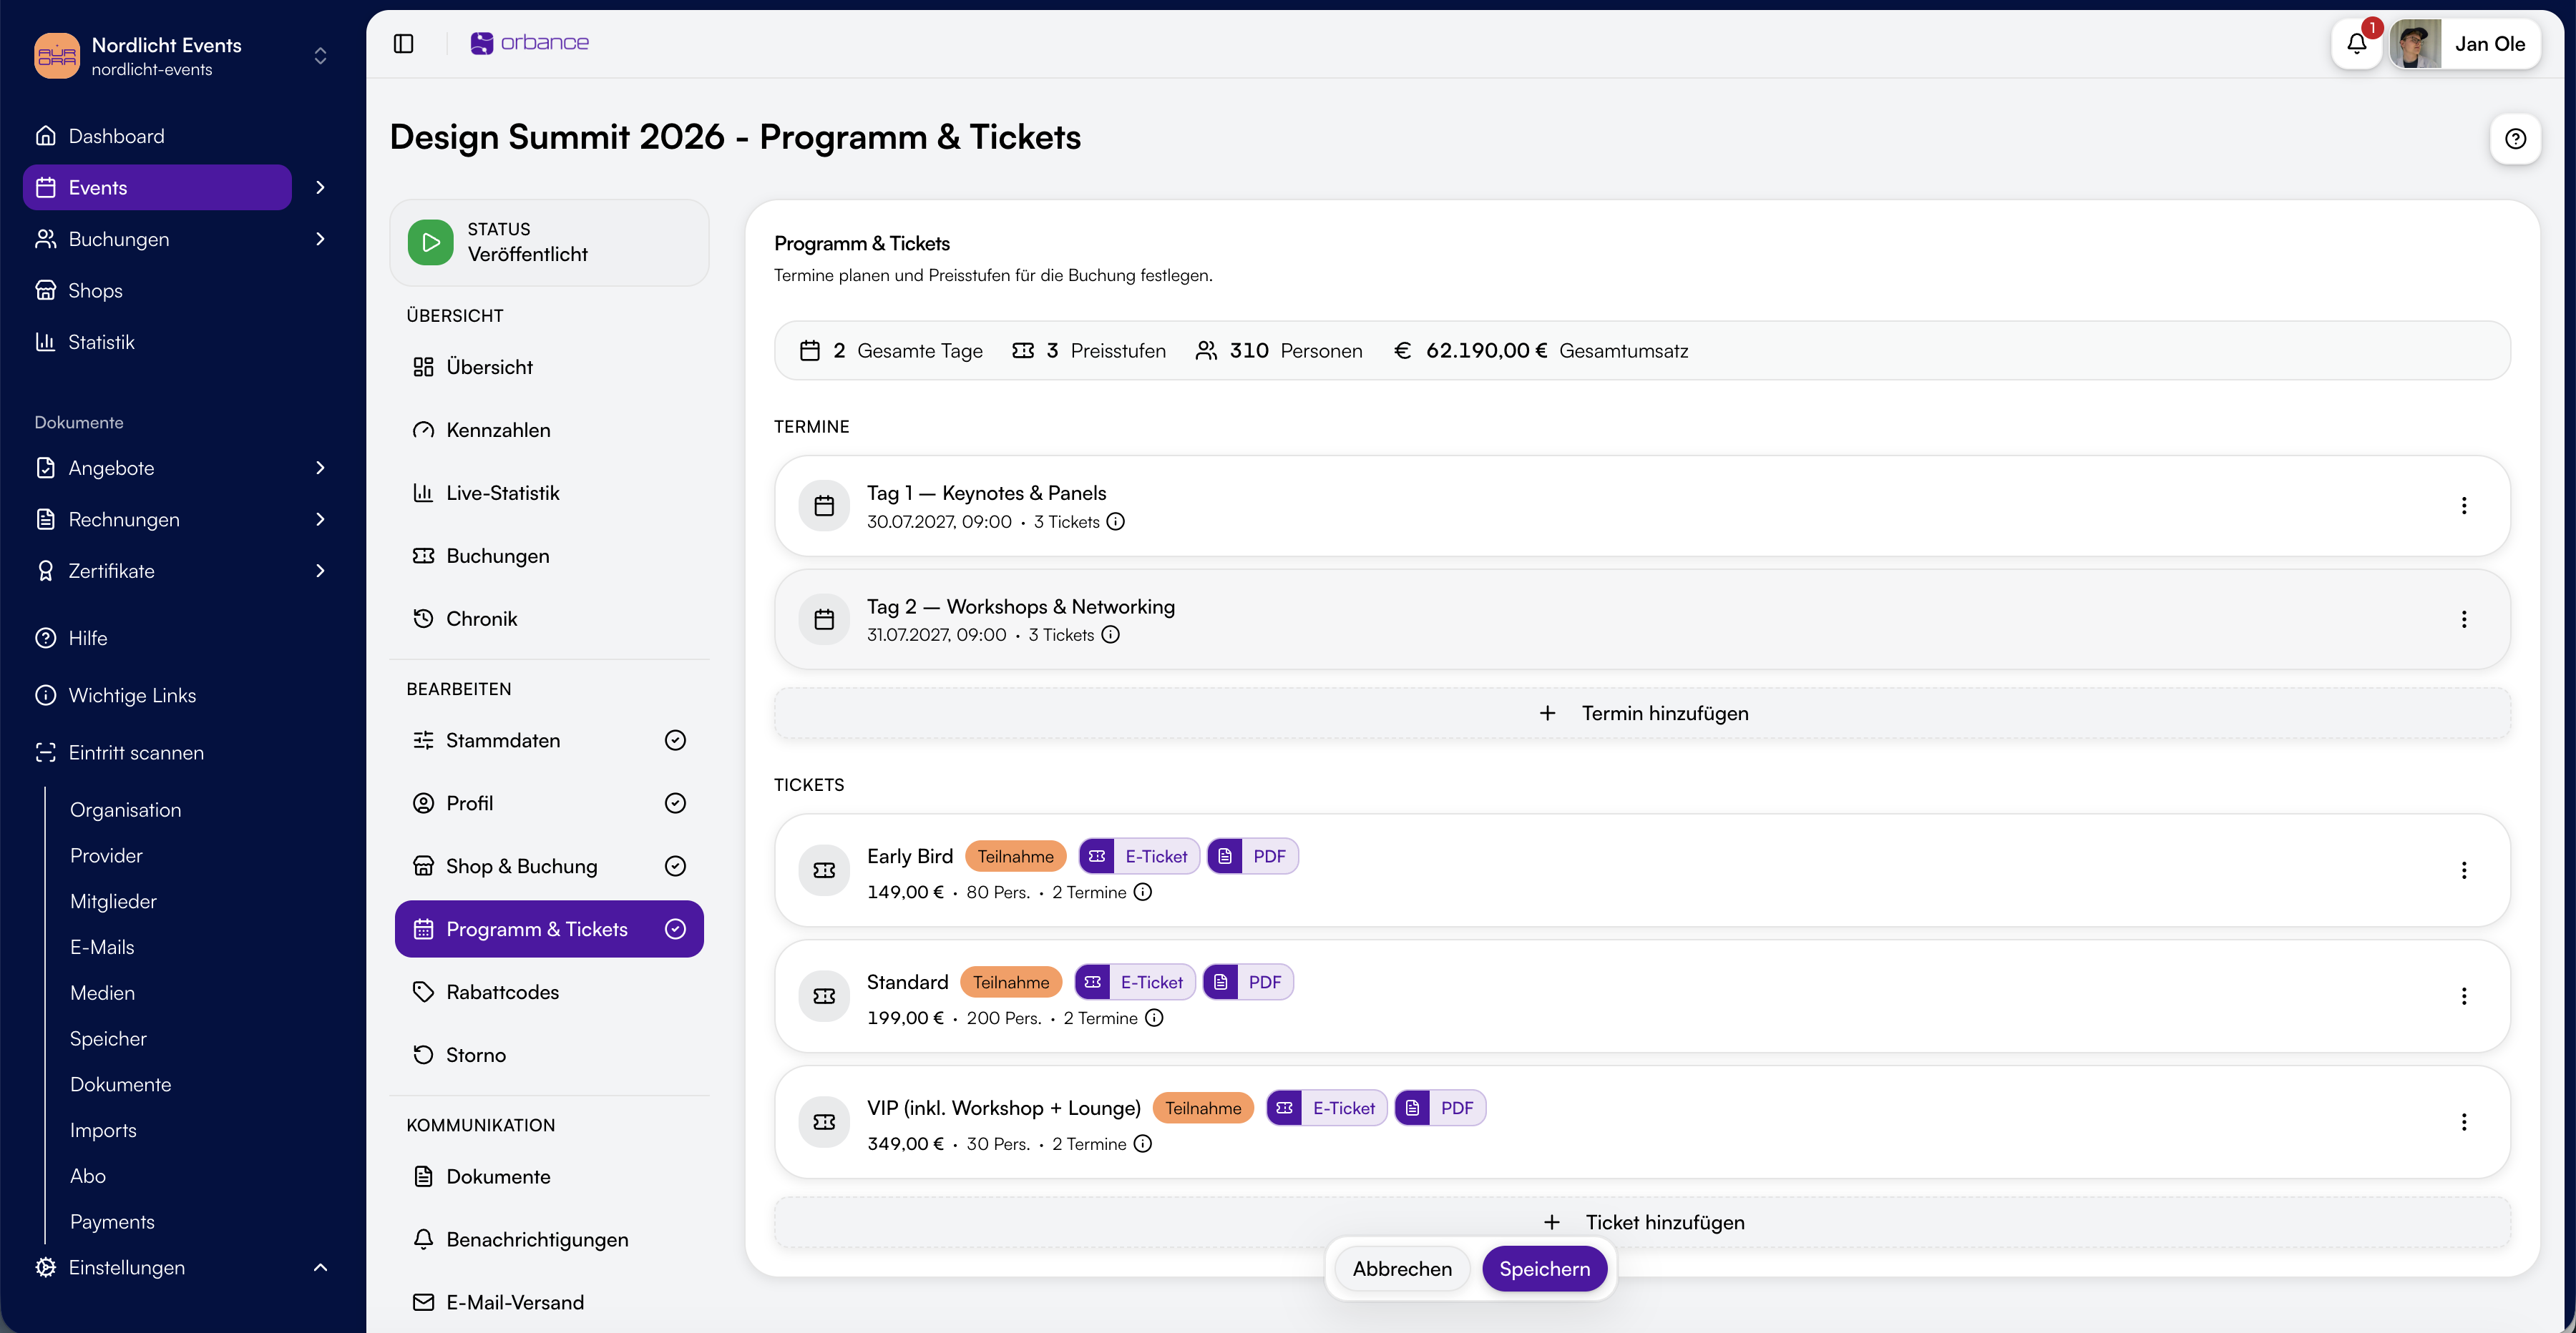Click the info icon next to Tag 2 tickets
This screenshot has width=2576, height=1333.
1111,634
